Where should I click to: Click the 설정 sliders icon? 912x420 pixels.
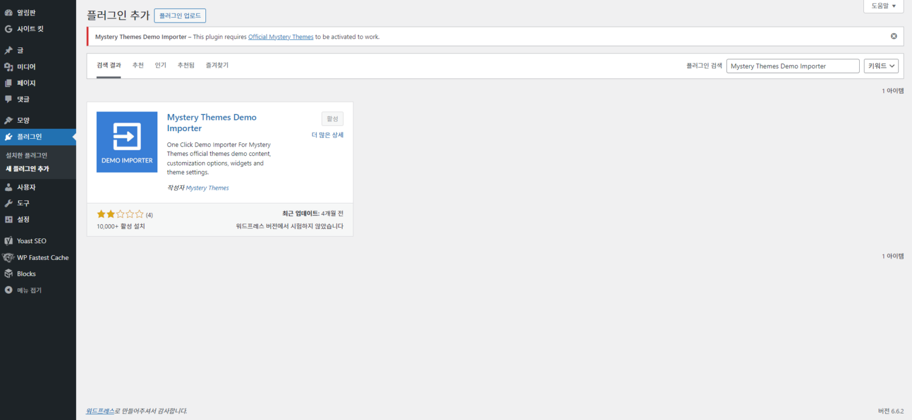point(8,219)
